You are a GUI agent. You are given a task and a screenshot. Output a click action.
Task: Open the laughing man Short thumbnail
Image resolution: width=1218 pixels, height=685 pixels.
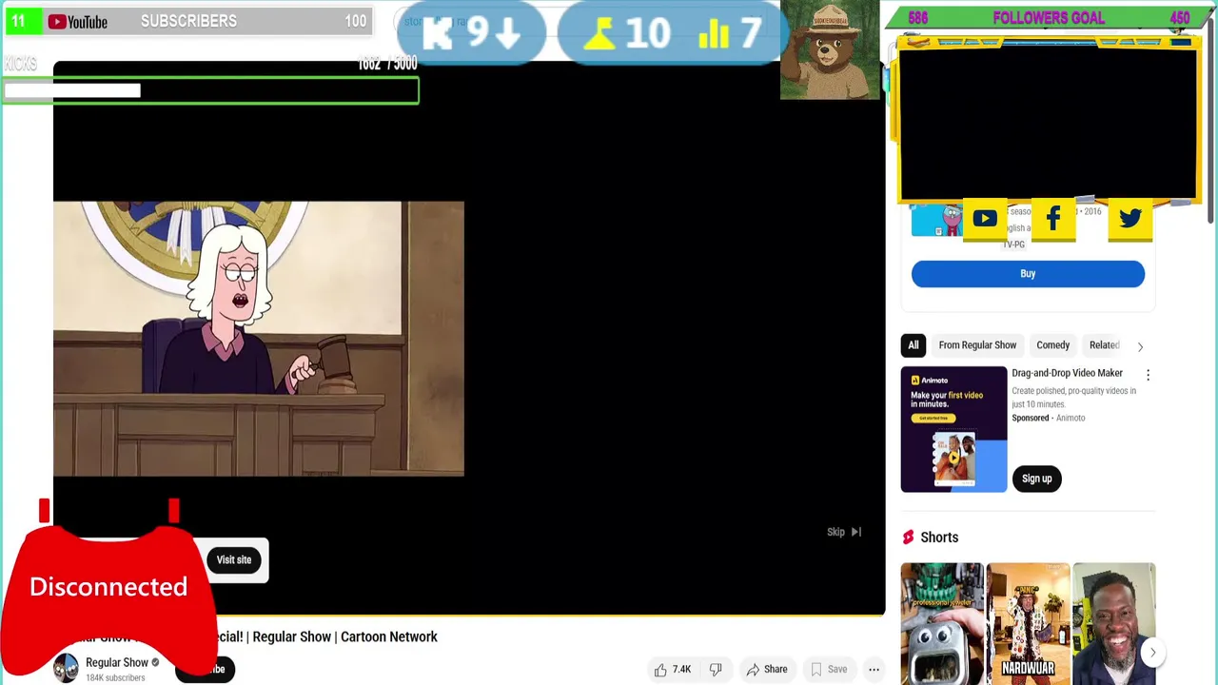(1113, 623)
